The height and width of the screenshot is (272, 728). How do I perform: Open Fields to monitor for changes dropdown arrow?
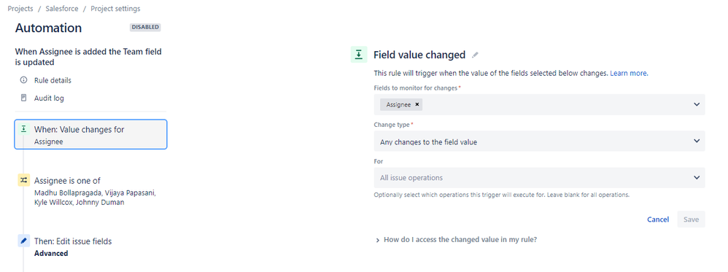tap(697, 104)
